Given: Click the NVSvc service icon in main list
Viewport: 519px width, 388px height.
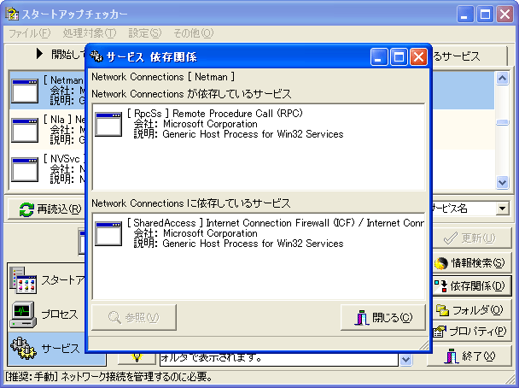Looking at the screenshot, I should [x=25, y=170].
